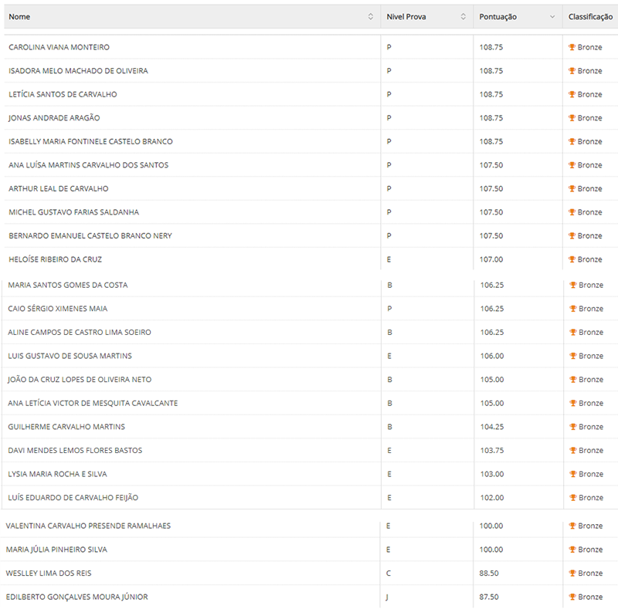Click the Classificação column header
618x609 pixels.
[x=590, y=17]
